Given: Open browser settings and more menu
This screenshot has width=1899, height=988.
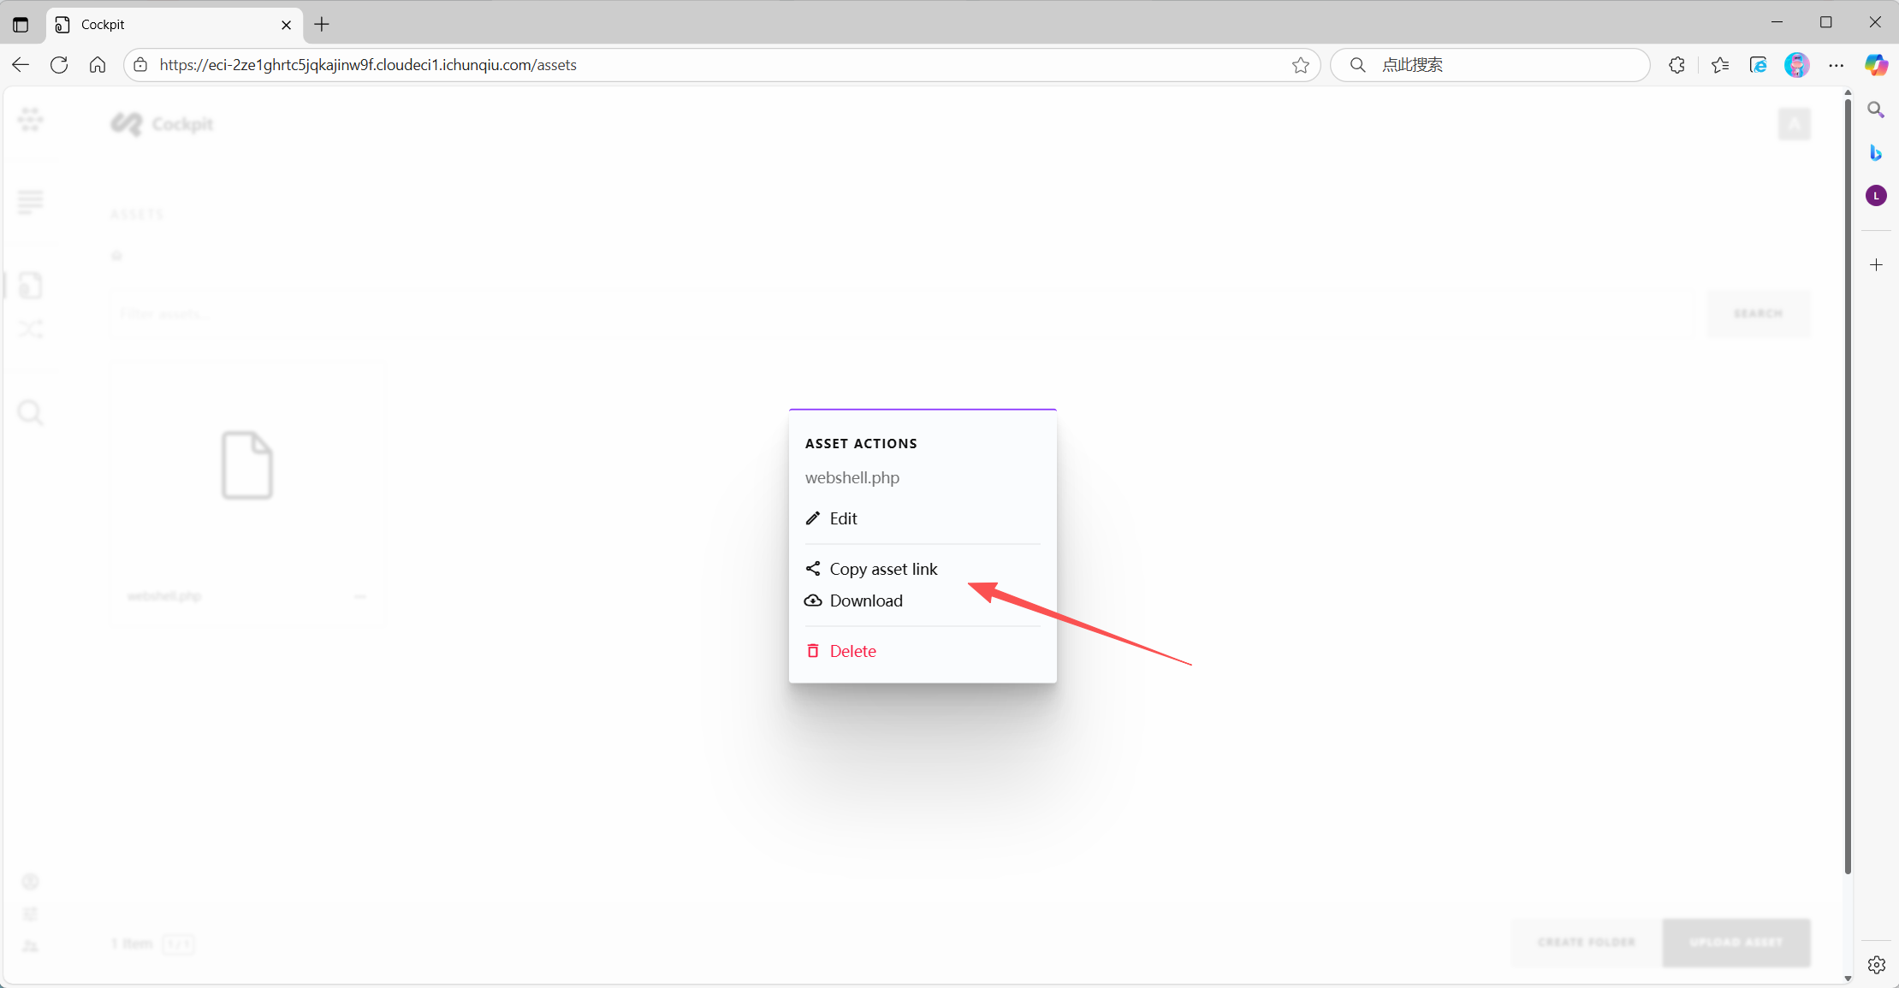Looking at the screenshot, I should 1837,65.
